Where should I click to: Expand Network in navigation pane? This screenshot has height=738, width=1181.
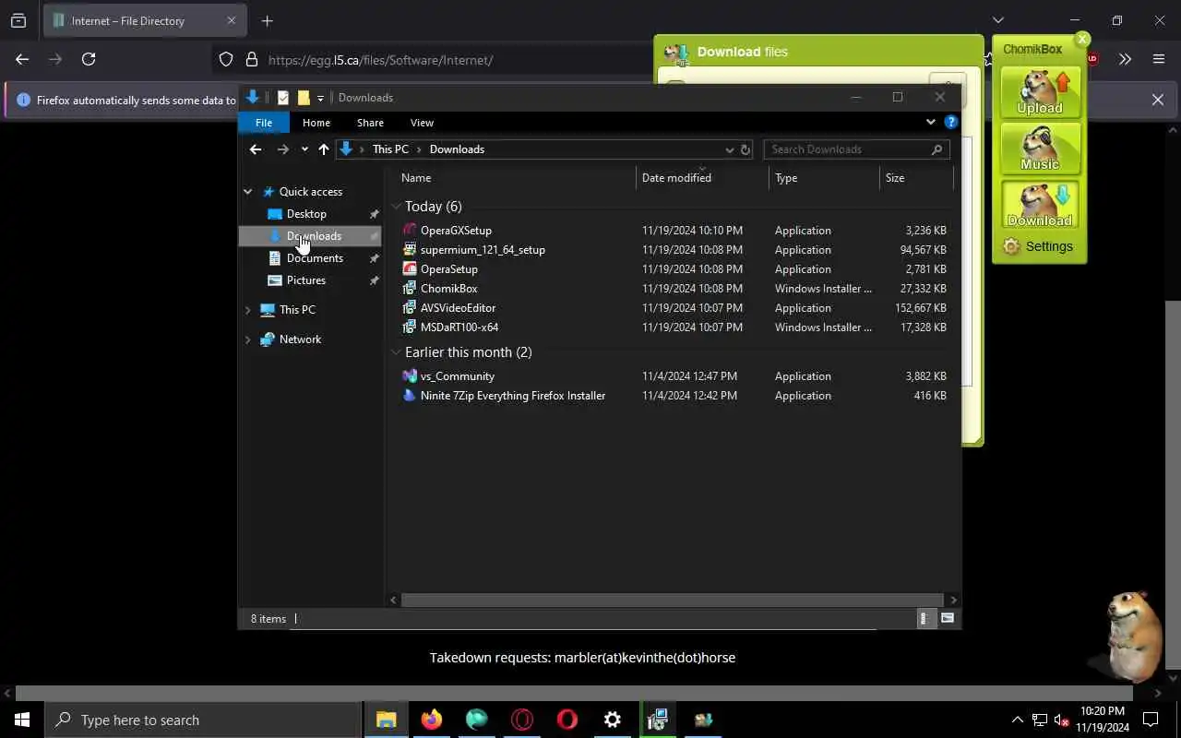point(248,339)
